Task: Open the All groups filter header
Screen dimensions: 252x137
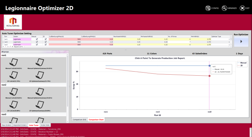Action: (35, 52)
